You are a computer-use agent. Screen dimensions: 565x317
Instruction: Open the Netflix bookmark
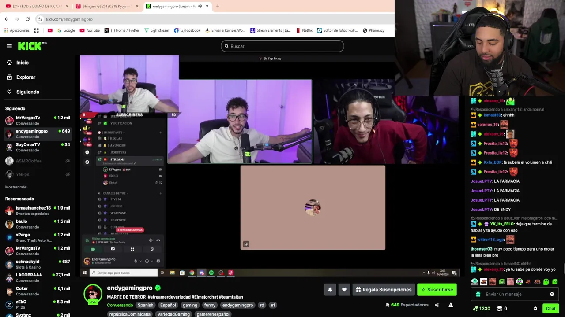[x=304, y=30]
